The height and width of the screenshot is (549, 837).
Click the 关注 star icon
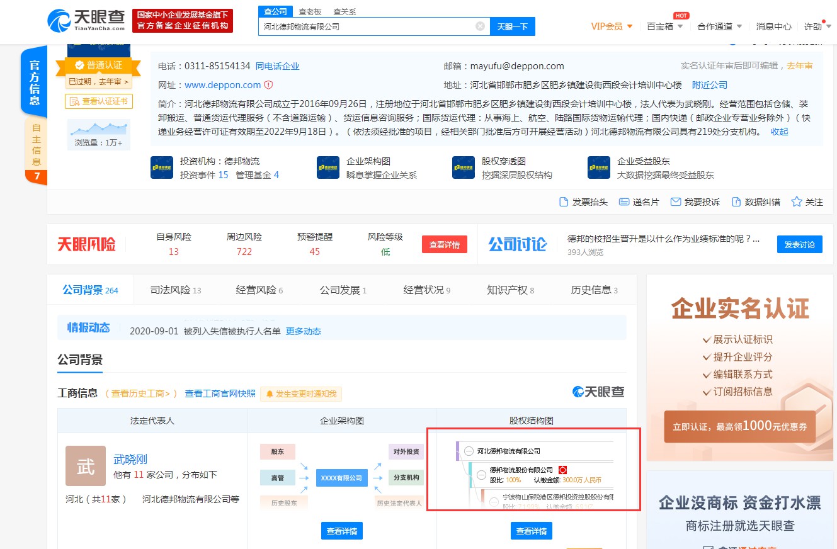[x=797, y=202]
